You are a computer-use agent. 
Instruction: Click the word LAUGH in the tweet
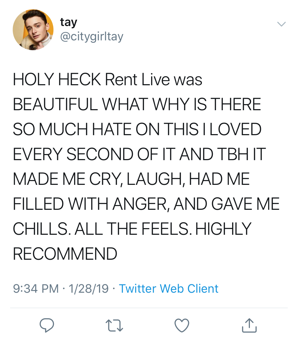pos(154,179)
